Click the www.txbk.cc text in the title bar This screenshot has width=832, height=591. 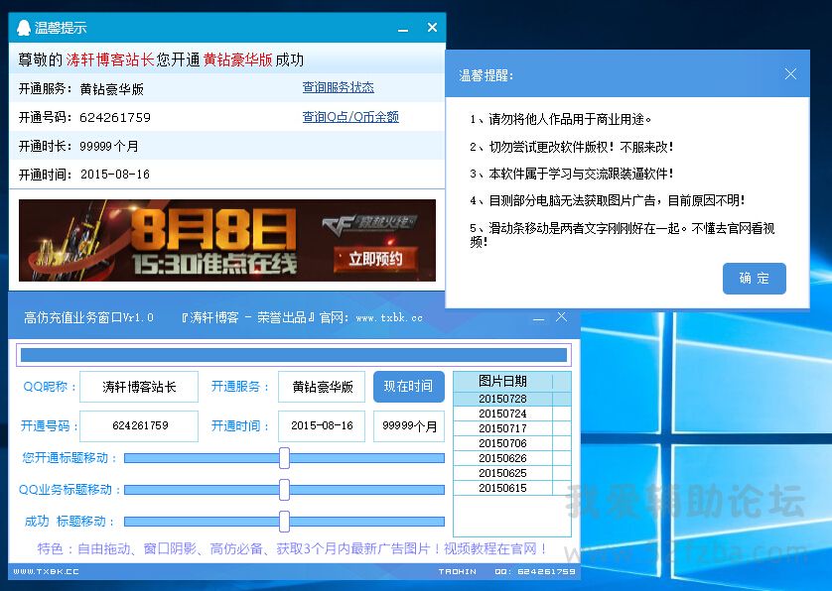click(x=389, y=318)
